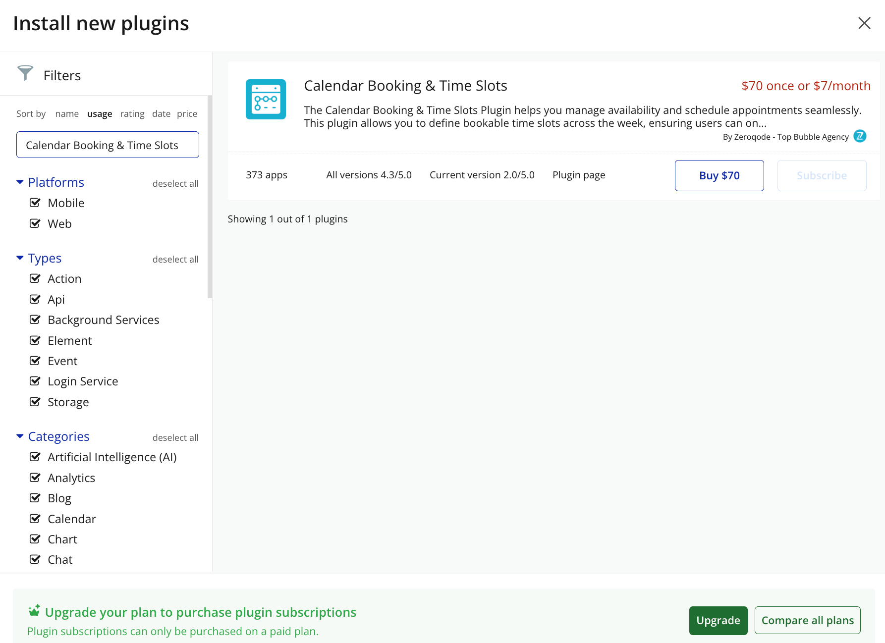Screen dimensions: 885x643
Task: Click the Buy $70 button
Action: click(x=719, y=175)
